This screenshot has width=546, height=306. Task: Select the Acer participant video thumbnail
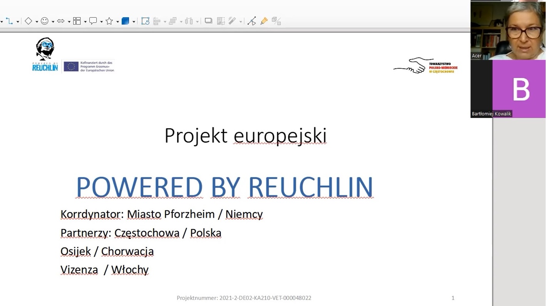click(x=508, y=30)
